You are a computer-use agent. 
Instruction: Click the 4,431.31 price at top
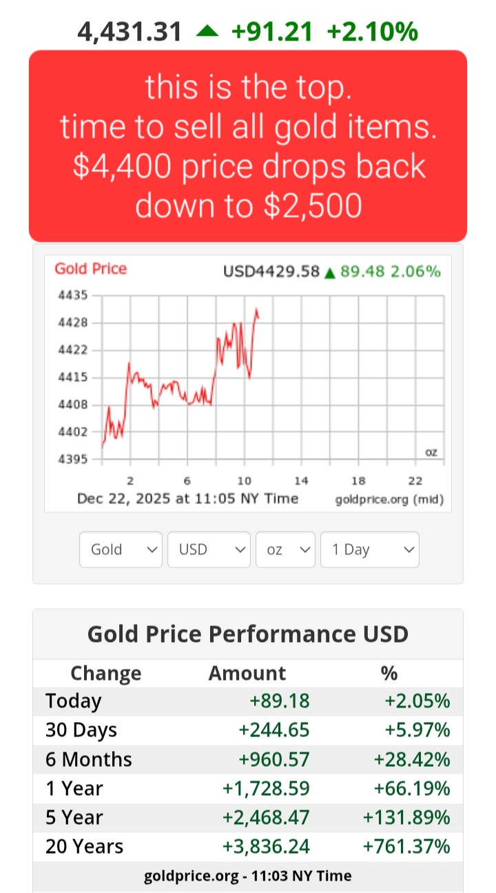[130, 32]
